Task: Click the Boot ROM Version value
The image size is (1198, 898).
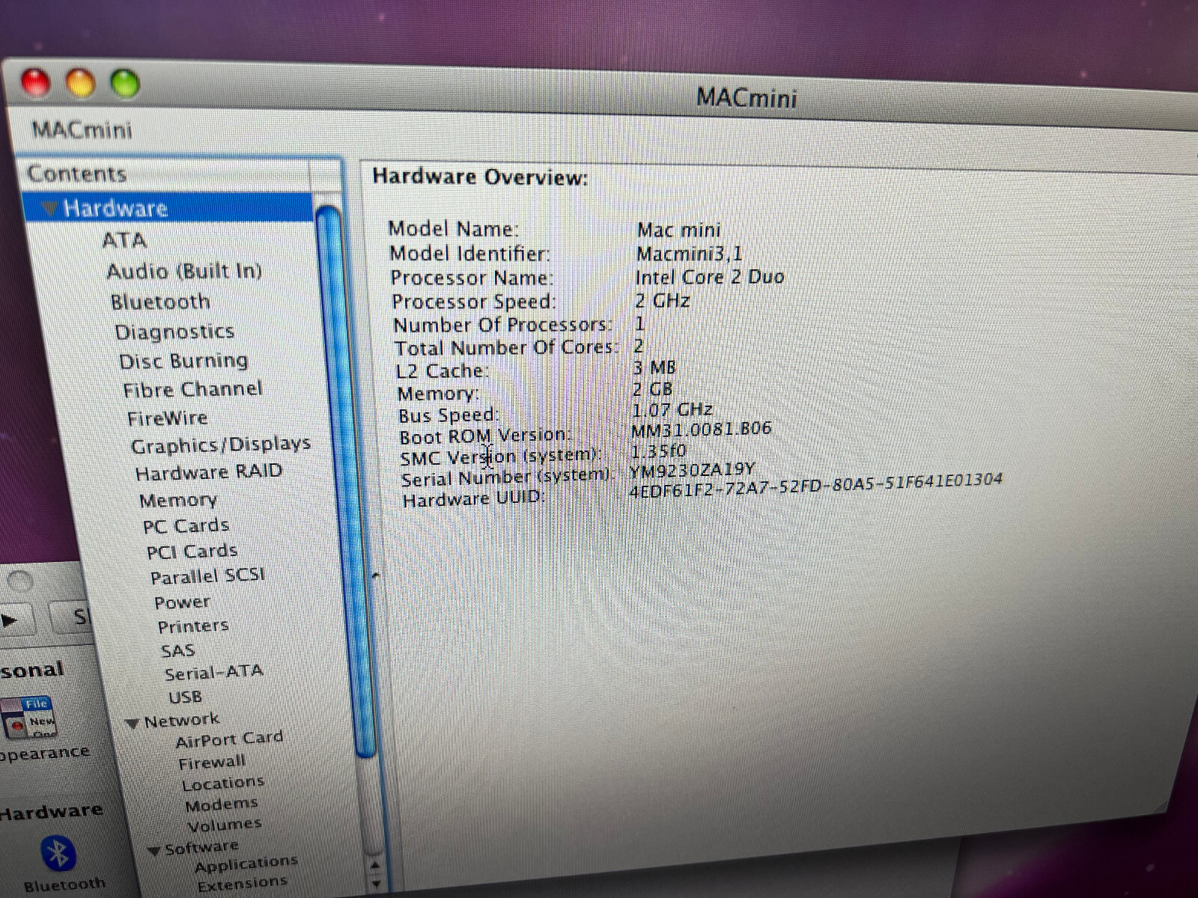Action: click(701, 430)
